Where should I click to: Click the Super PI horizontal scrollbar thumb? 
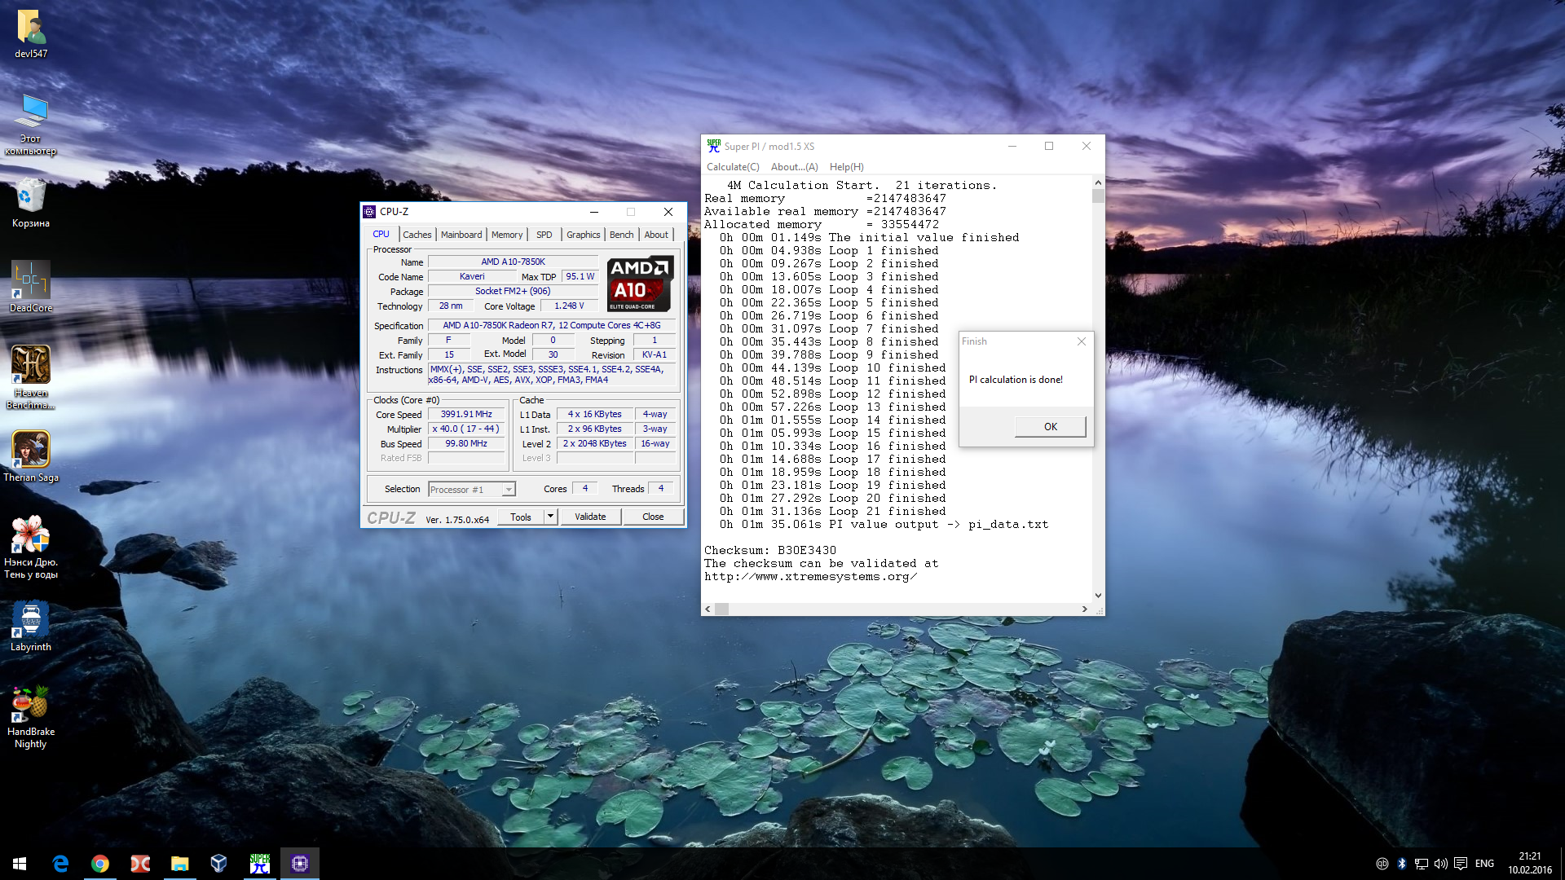(x=722, y=609)
